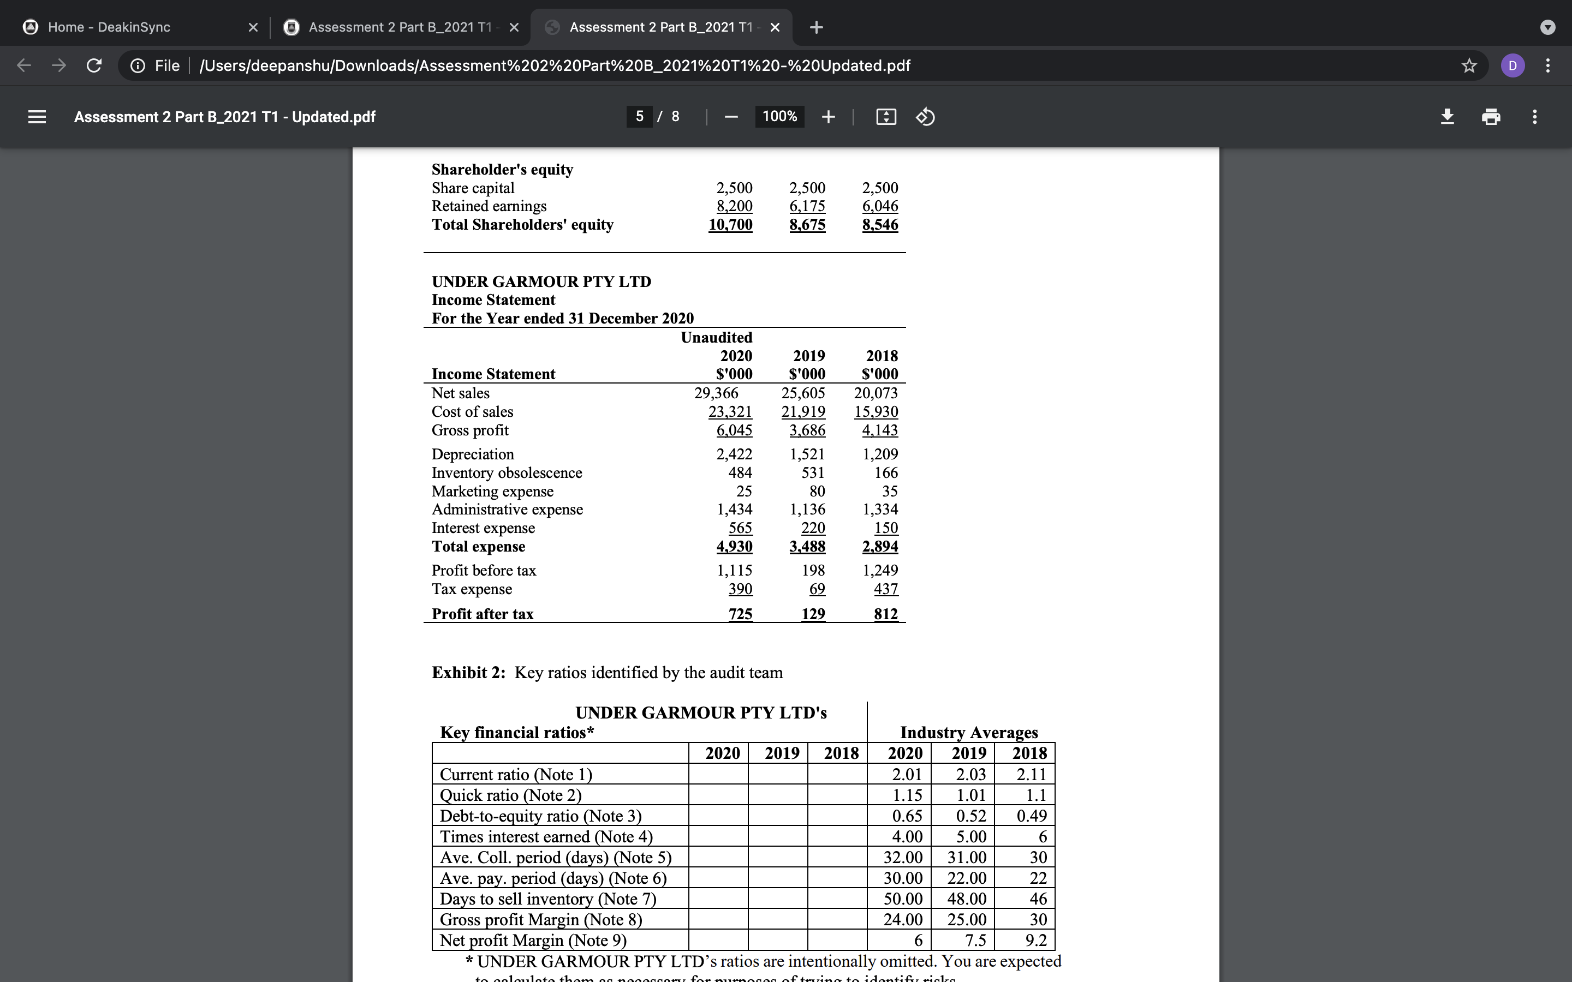Screen dimensions: 1572x982
Task: Switch to the first Assessment 2 tab
Action: click(400, 27)
